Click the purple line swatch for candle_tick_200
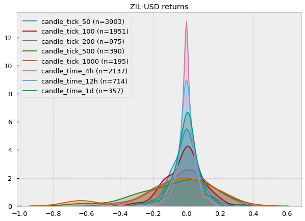 (x=30, y=41)
